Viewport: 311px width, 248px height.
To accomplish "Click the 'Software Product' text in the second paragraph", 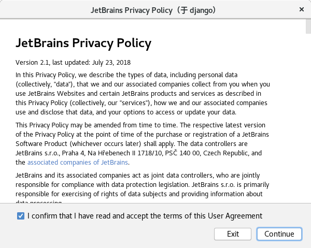I will pos(41,144).
